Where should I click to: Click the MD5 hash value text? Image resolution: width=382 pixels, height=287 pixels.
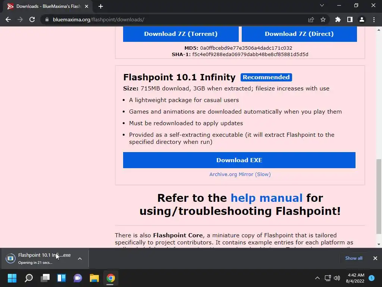click(x=246, y=48)
